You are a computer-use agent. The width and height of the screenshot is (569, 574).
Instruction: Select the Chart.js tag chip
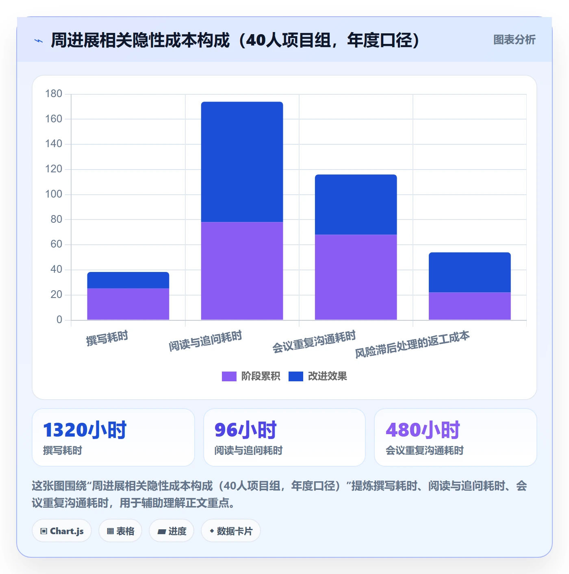click(x=62, y=531)
